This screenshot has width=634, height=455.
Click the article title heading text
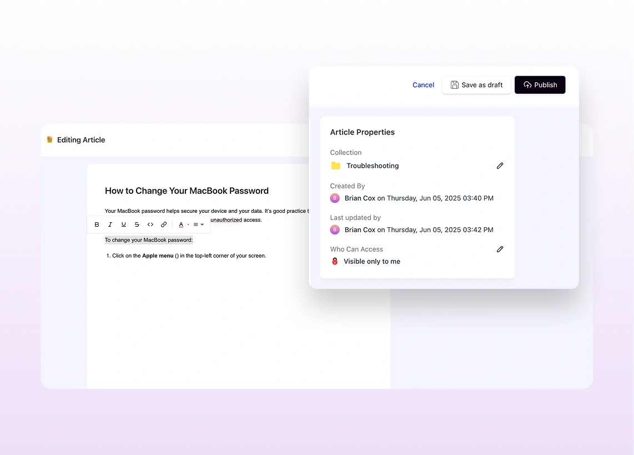coord(187,191)
